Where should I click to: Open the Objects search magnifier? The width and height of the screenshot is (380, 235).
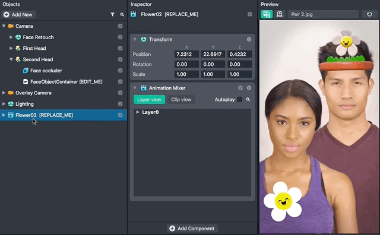[x=122, y=14]
